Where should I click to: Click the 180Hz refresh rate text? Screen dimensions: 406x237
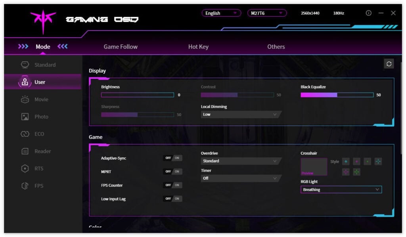coord(339,13)
